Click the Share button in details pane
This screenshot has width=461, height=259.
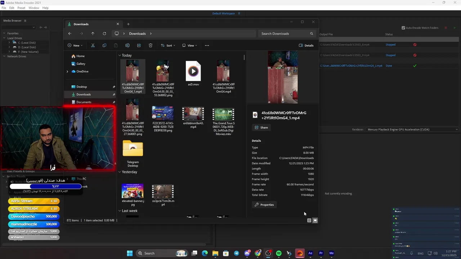[x=261, y=128]
